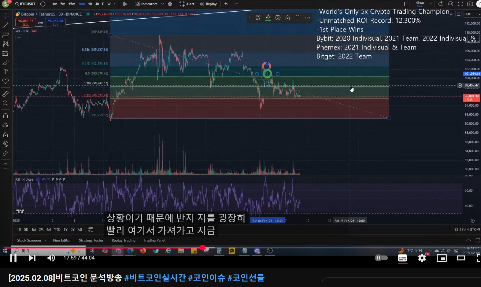
Task: Switch to the 1m timeframe
Action: click(x=55, y=4)
